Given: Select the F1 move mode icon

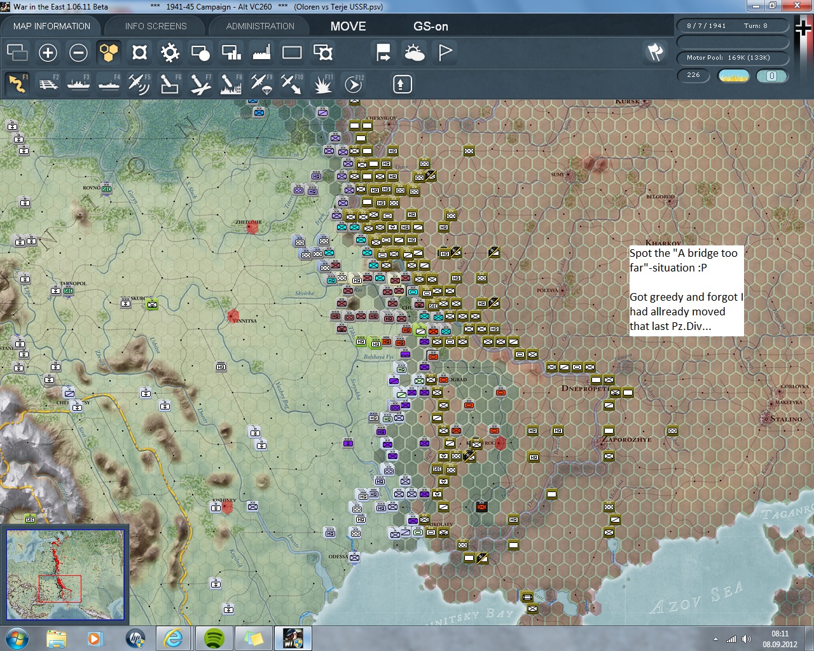Looking at the screenshot, I should [17, 84].
